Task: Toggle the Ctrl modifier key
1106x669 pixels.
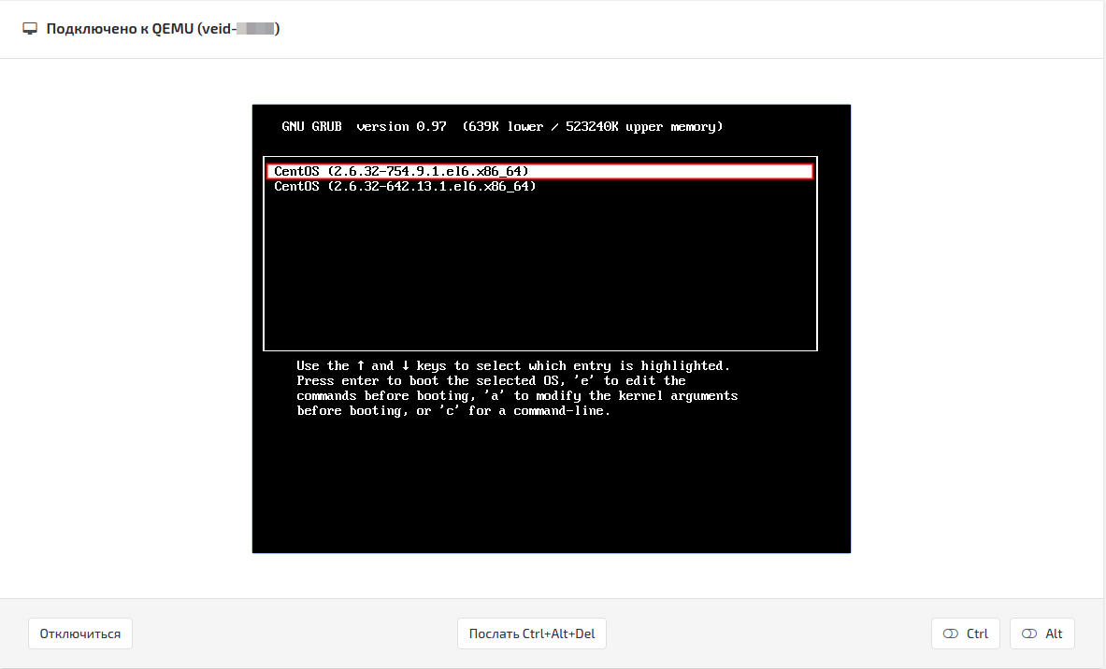Action: 966,633
